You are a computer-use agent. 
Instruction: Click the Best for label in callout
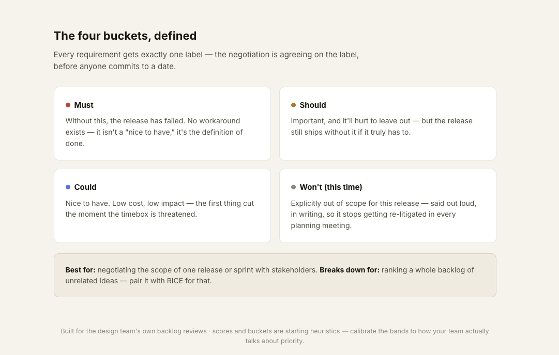[x=80, y=270]
